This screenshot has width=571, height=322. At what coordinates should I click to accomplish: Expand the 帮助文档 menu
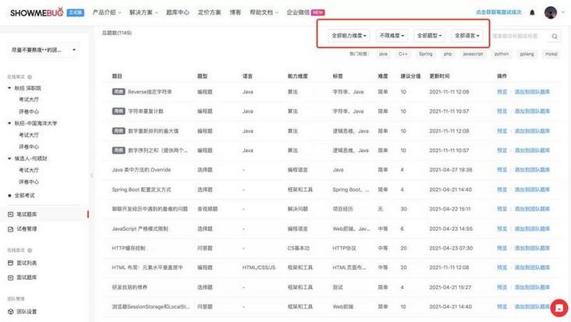tap(264, 12)
